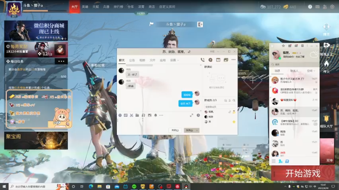The image size is (339, 190).
Task: Open the send button dropdown arrow
Action: 197,130
